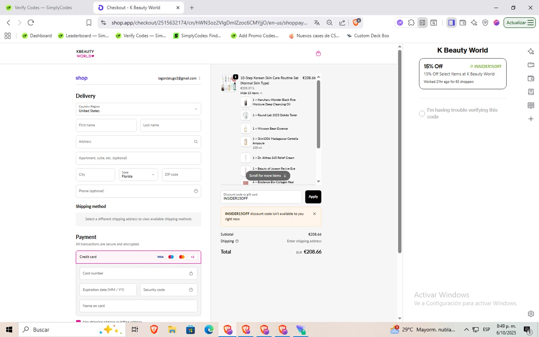Click the order items list scrollbar

tap(318, 114)
